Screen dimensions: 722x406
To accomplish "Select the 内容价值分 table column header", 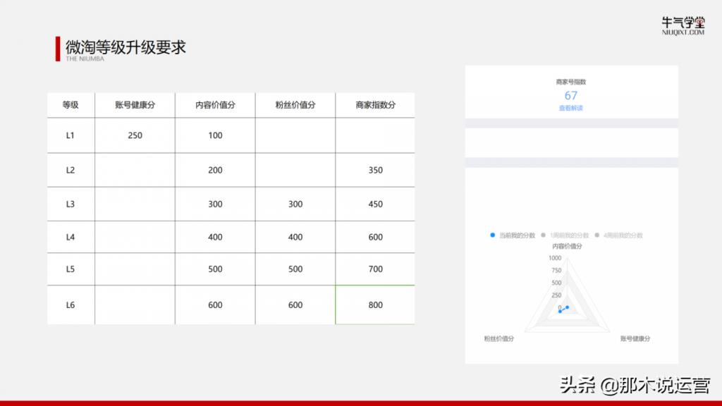I will pos(215,105).
